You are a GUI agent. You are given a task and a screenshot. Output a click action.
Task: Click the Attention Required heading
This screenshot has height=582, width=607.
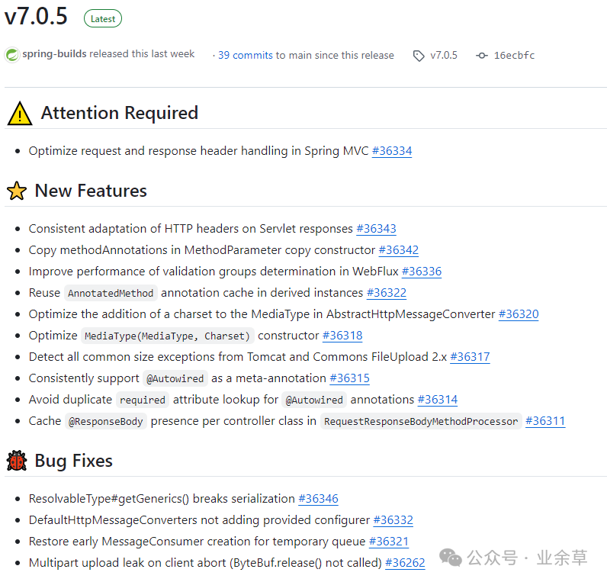pos(120,113)
